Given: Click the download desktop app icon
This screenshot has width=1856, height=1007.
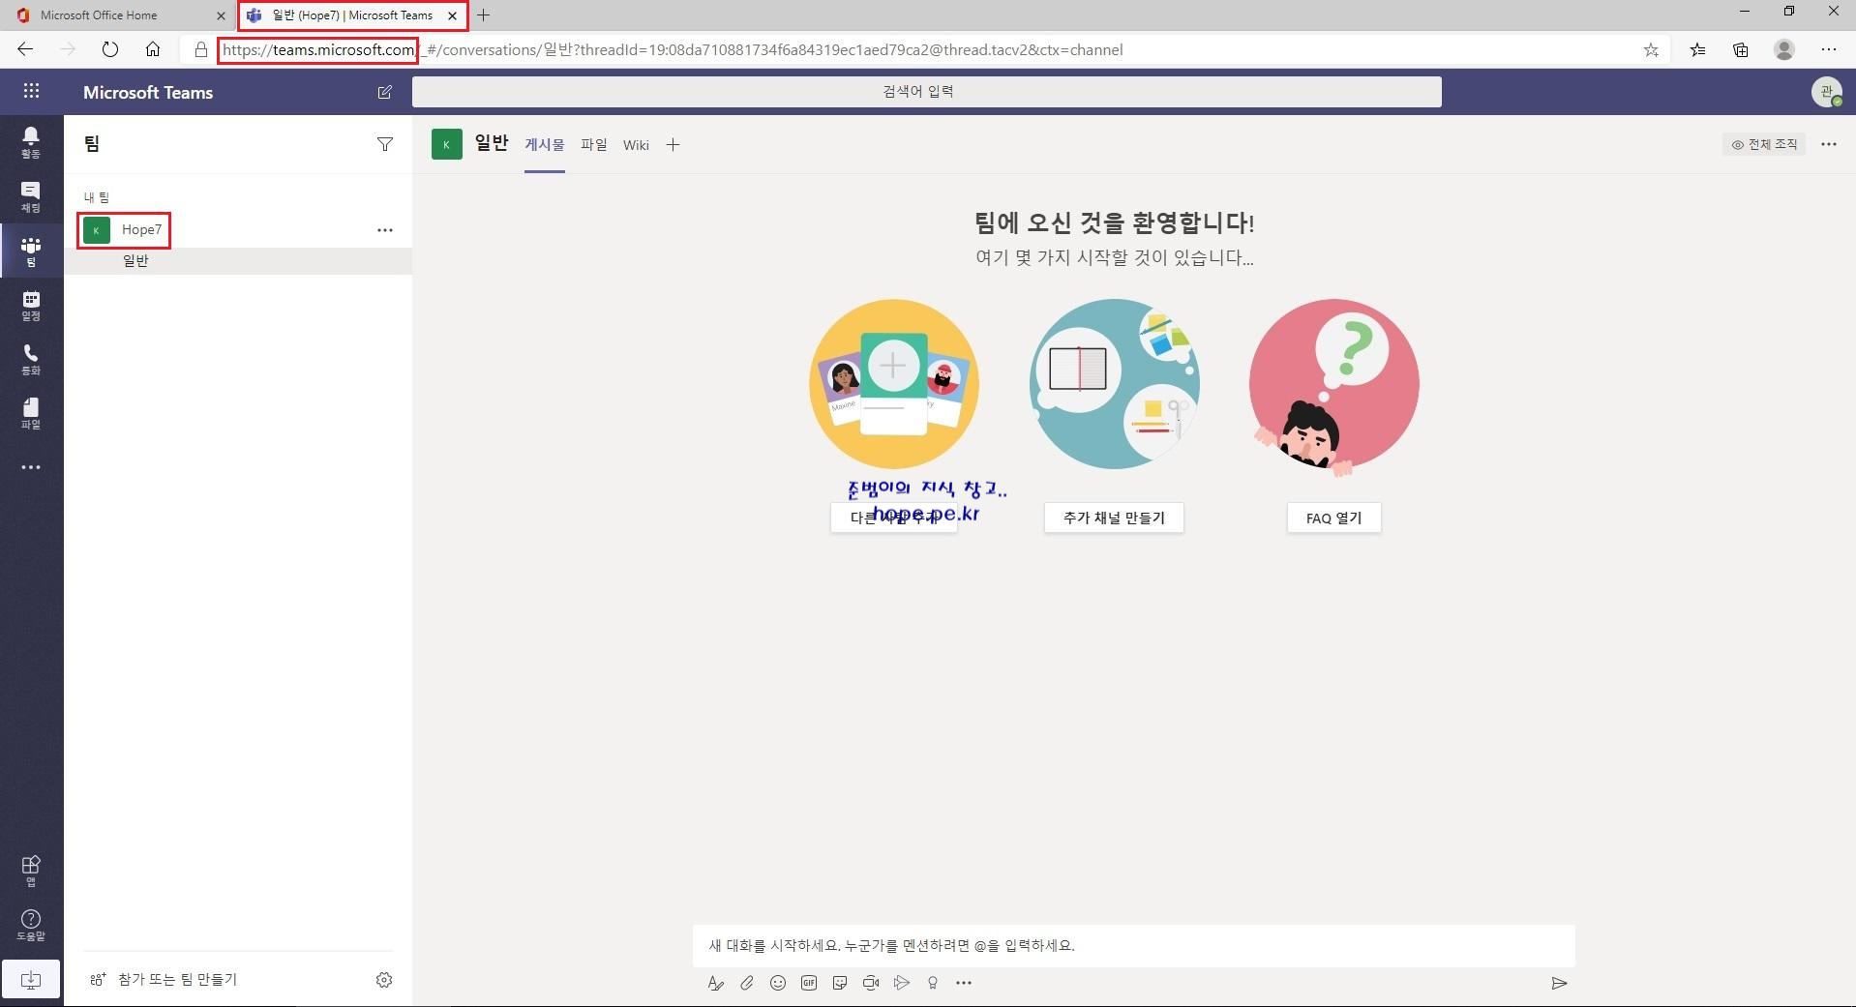Looking at the screenshot, I should (x=31, y=980).
